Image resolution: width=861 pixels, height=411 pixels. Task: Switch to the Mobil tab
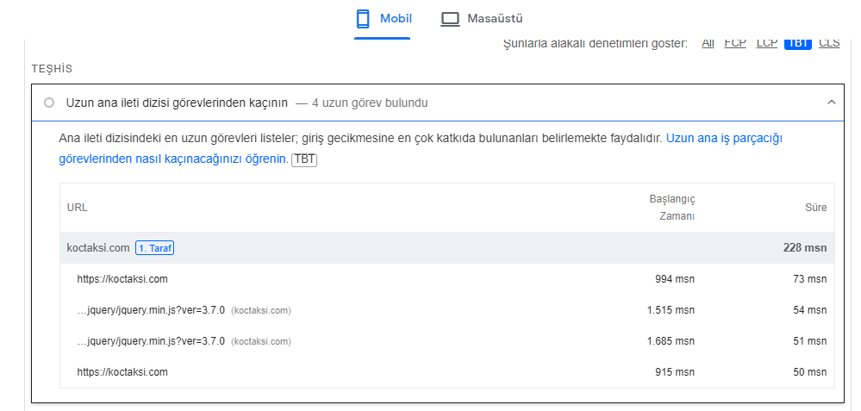(383, 19)
